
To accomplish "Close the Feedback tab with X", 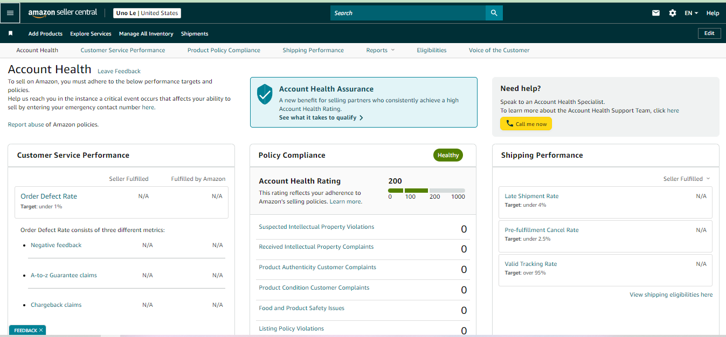I will click(41, 330).
